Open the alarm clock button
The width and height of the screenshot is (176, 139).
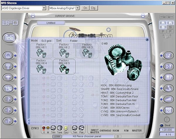[168, 110]
